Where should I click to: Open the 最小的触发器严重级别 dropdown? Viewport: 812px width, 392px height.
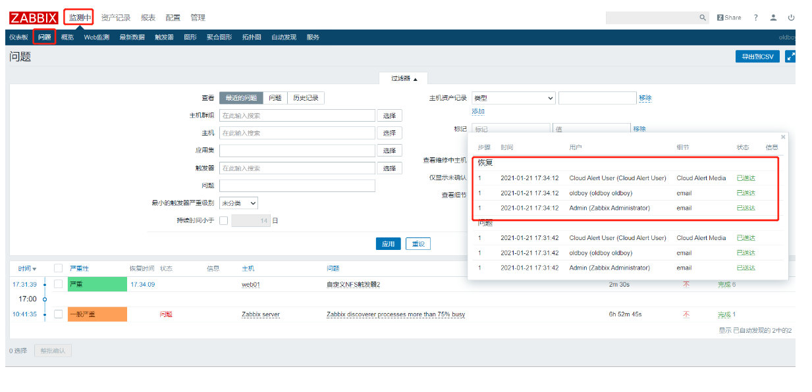(238, 203)
